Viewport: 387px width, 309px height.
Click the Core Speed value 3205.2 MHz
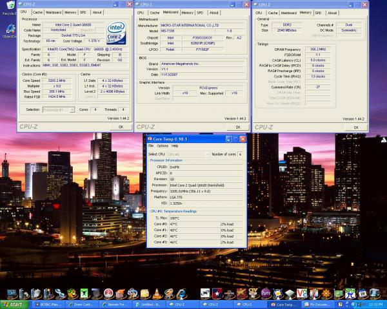click(x=57, y=80)
